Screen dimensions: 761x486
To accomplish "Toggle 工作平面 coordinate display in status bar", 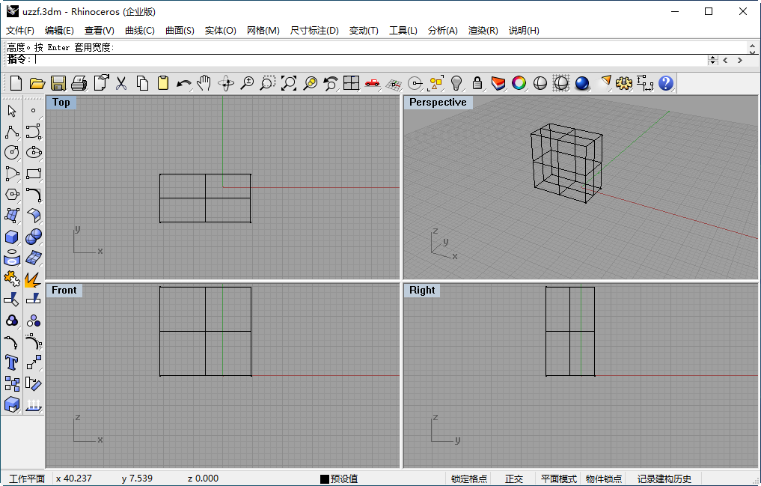I will click(27, 479).
